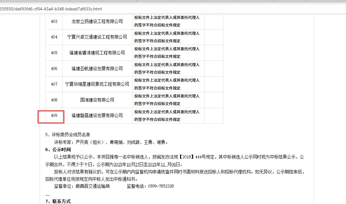Click the paragraph line starting 投标人对该结果有疑议的
This screenshot has width=346, height=204.
tap(179, 172)
